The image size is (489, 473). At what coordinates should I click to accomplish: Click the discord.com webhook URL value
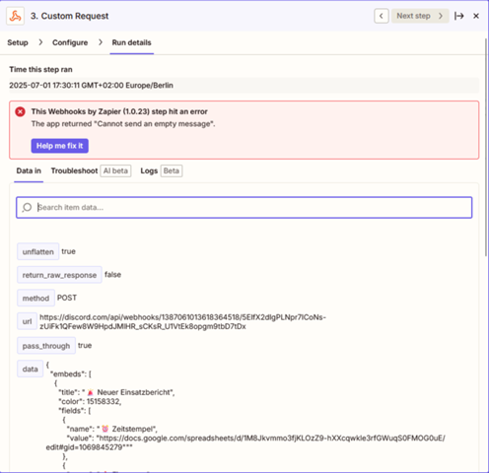pyautogui.click(x=182, y=321)
